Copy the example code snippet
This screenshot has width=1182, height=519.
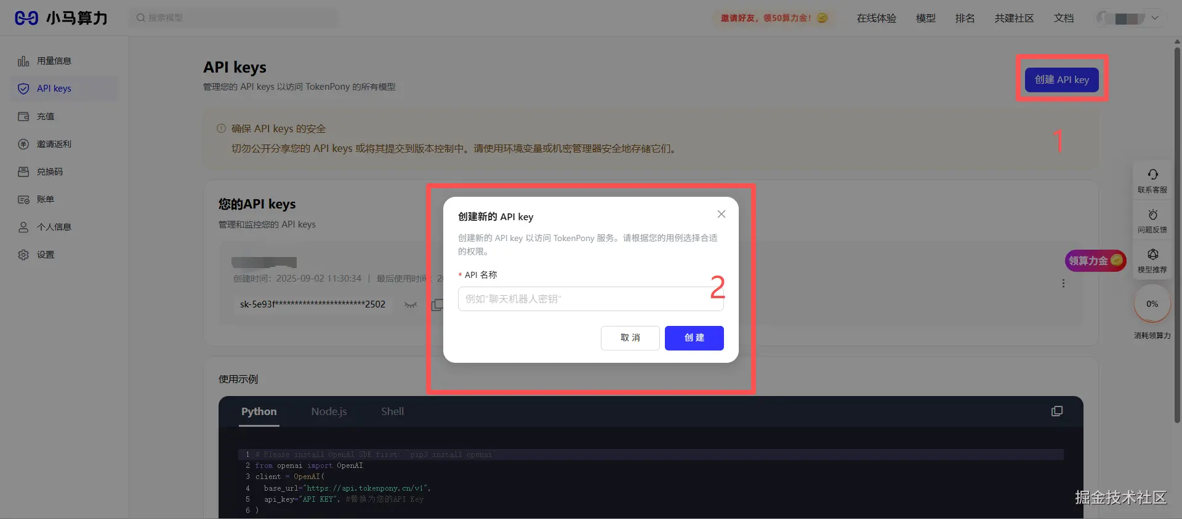pos(1057,411)
